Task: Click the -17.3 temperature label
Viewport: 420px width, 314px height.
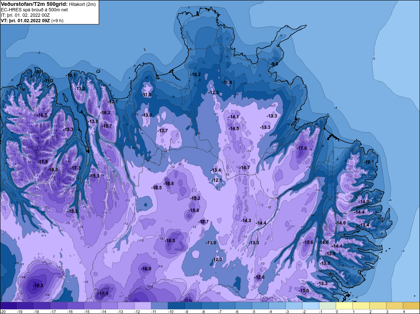Action: pyautogui.click(x=75, y=168)
